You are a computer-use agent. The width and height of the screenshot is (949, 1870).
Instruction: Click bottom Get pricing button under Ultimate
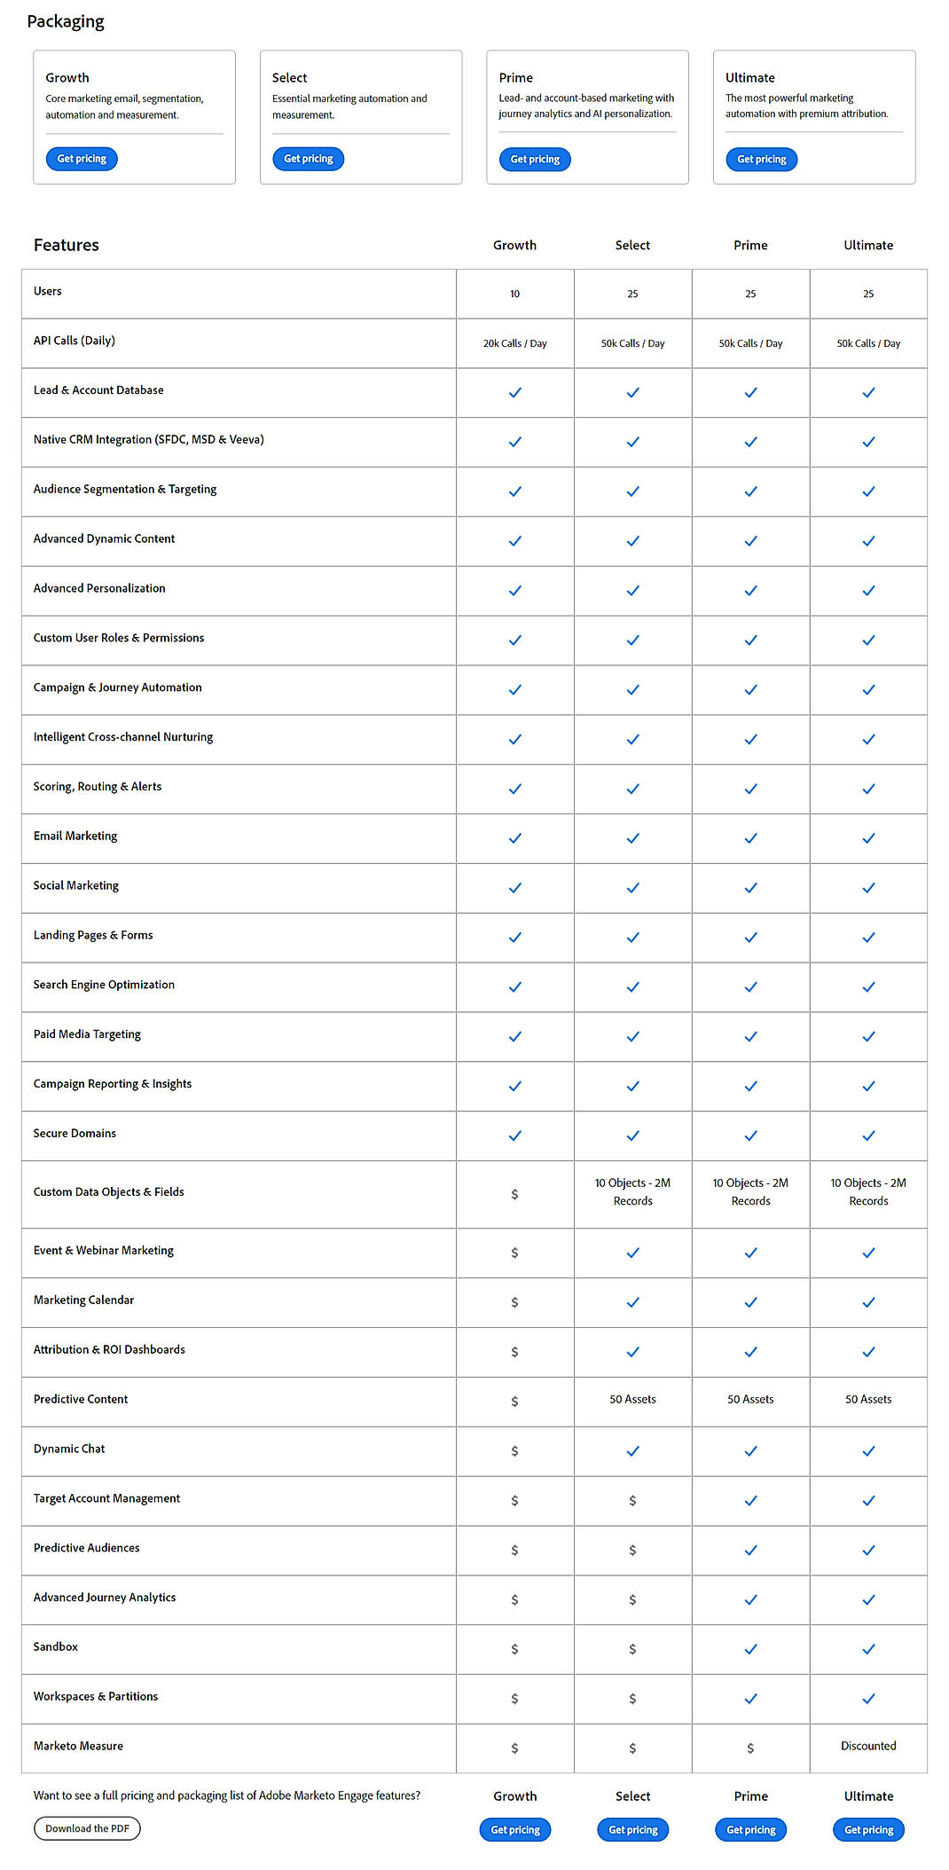click(868, 1829)
